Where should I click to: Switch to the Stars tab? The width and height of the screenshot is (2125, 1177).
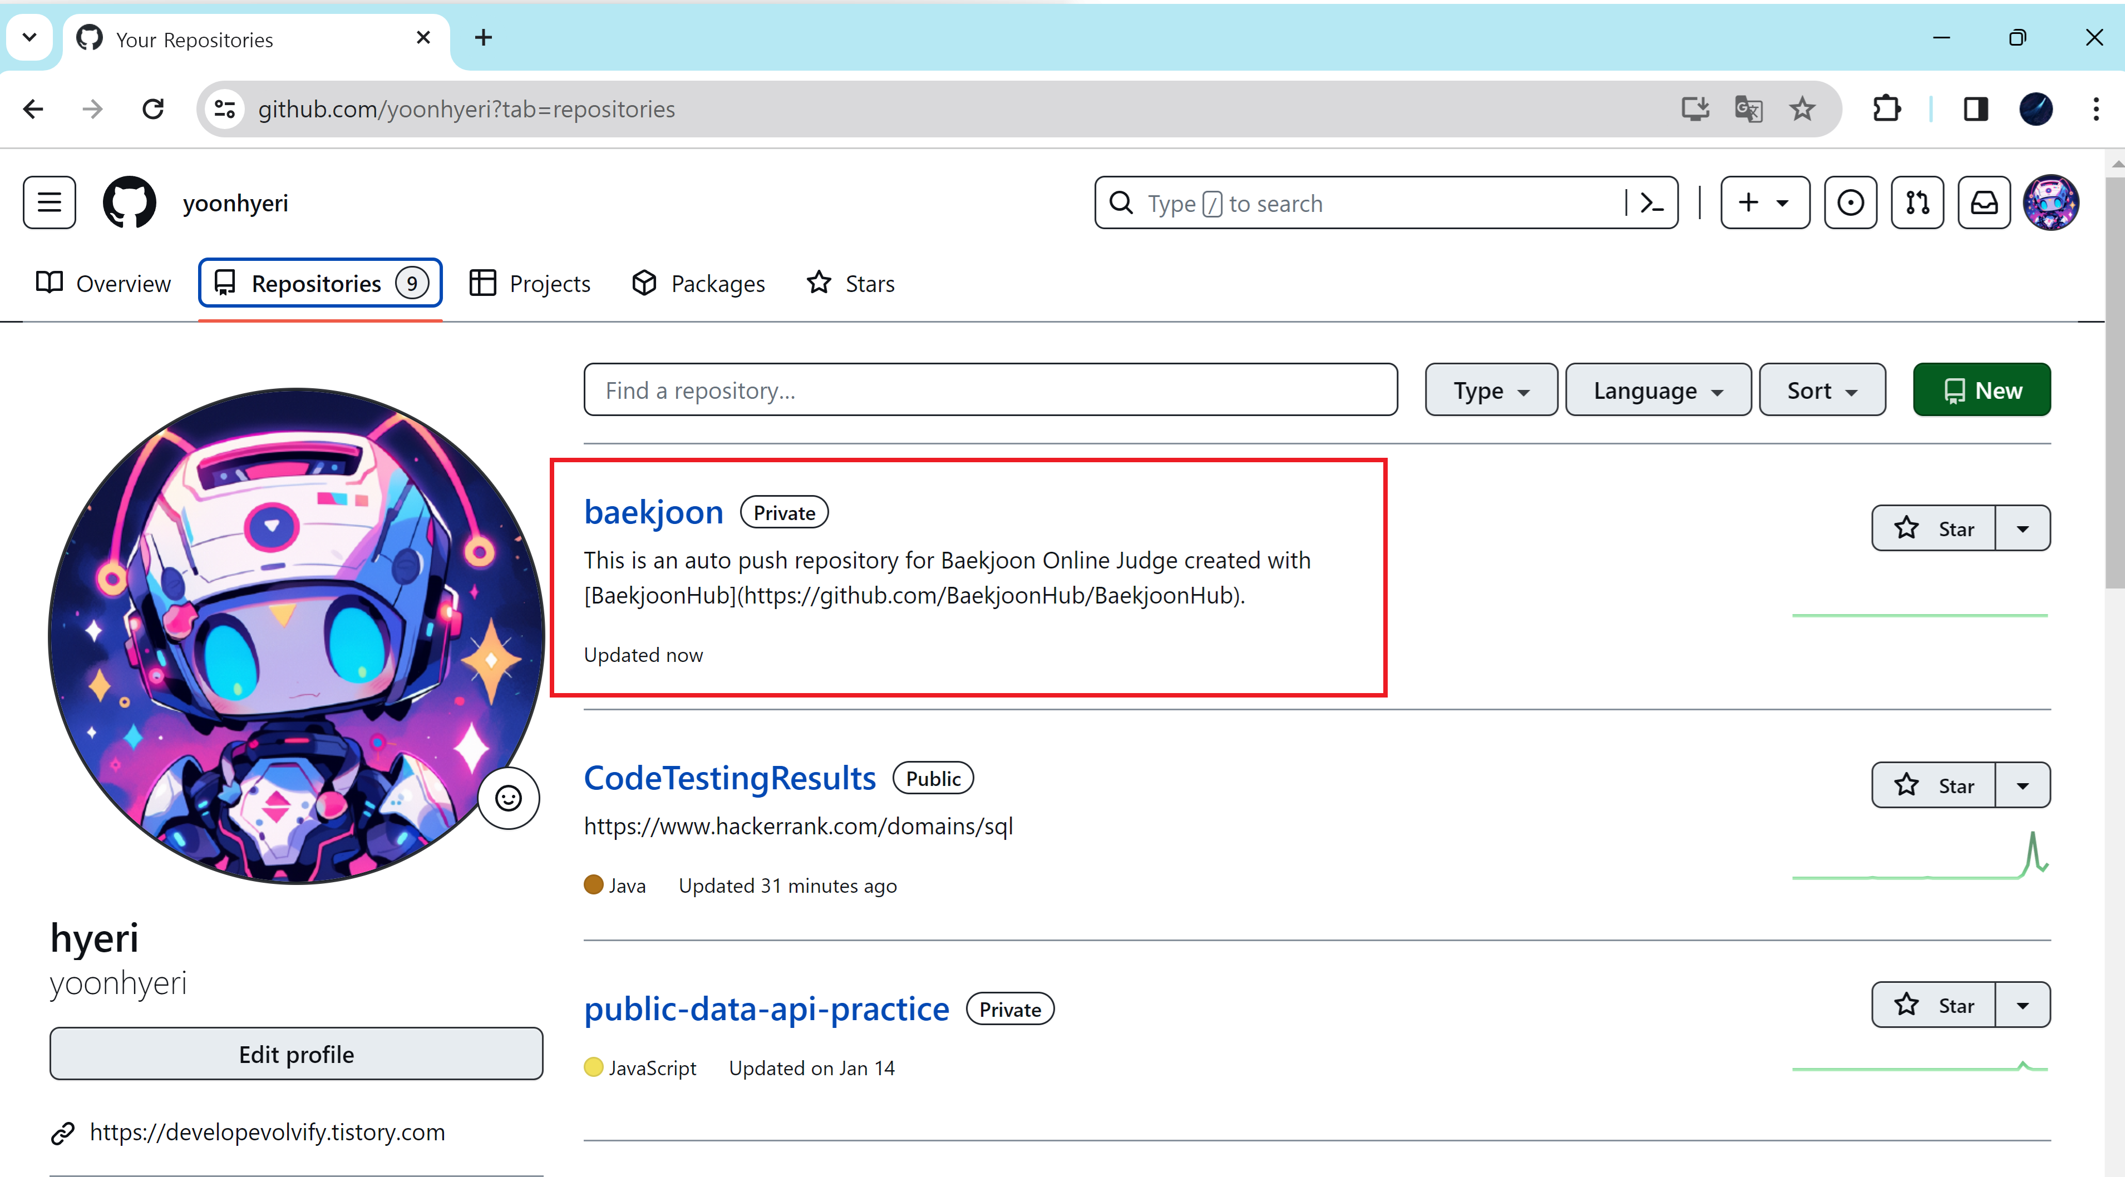point(850,284)
